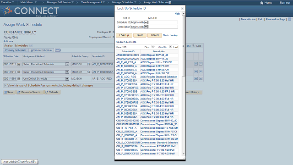Viewport: 293px width, 165px height.
Task: Expand View history of Schedule Assignments section
Action: point(5,86)
